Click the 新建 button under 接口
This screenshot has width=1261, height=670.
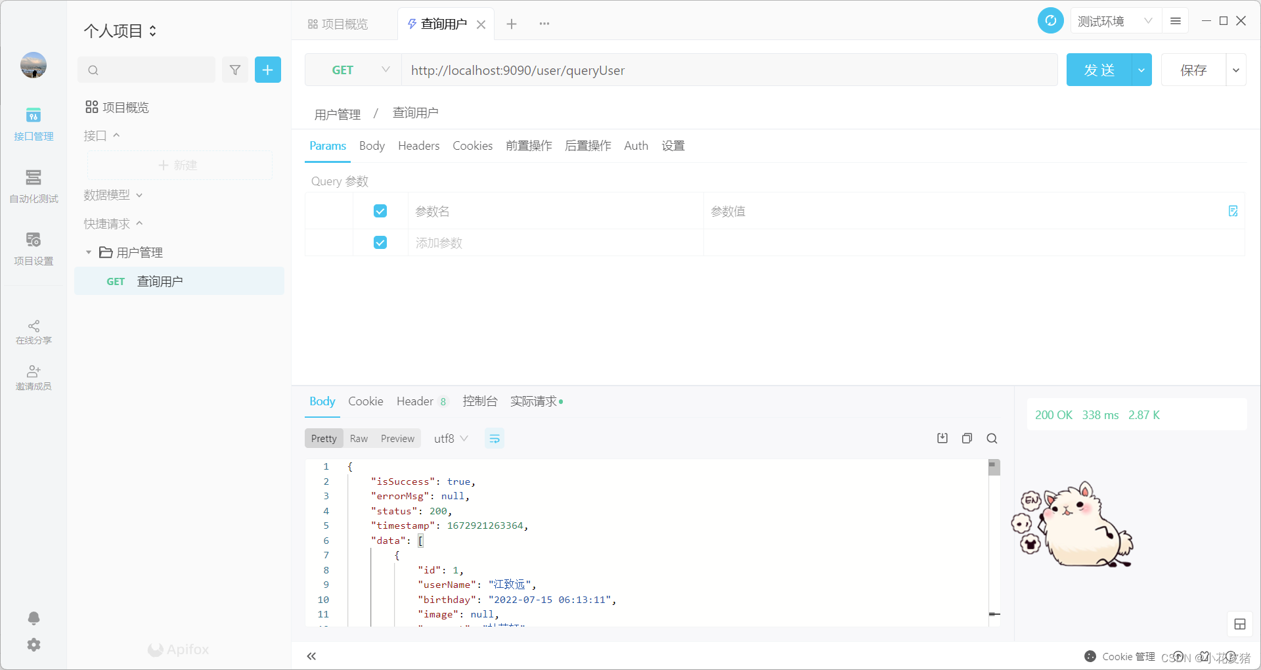click(179, 165)
